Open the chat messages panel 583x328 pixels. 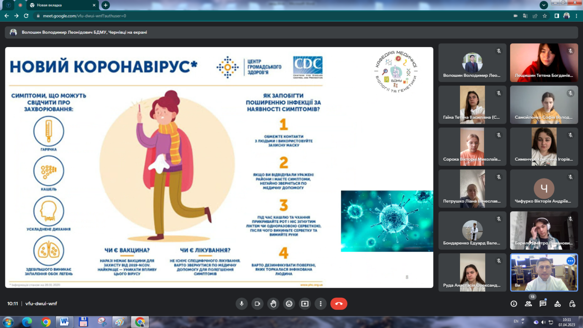tap(543, 304)
